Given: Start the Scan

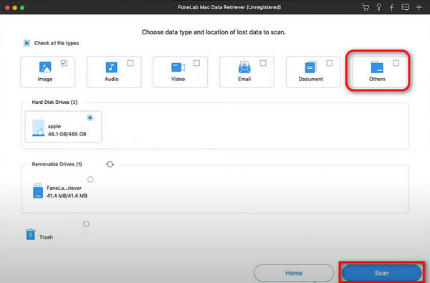Looking at the screenshot, I should coord(382,273).
